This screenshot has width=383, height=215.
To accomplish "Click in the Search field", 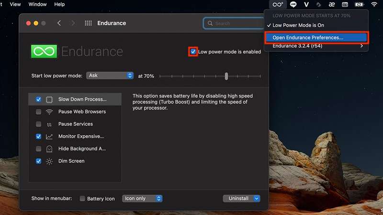I will 234,23.
